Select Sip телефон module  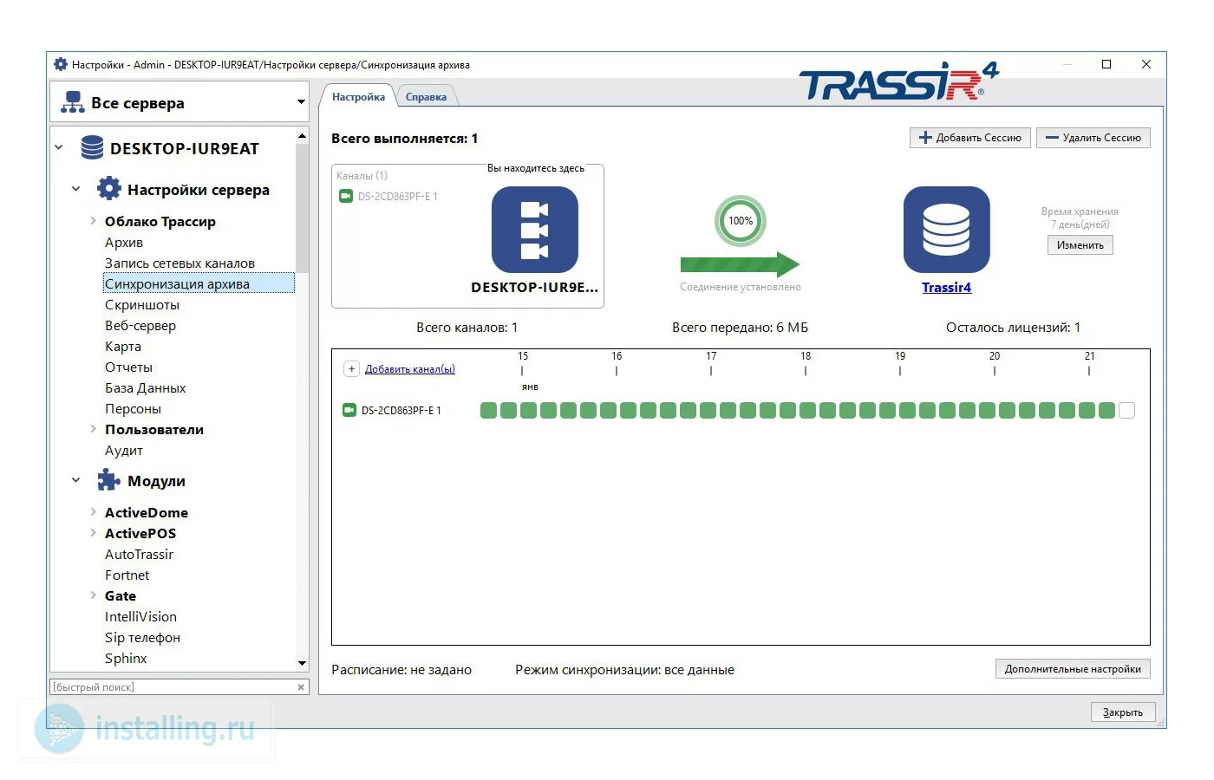tap(142, 638)
